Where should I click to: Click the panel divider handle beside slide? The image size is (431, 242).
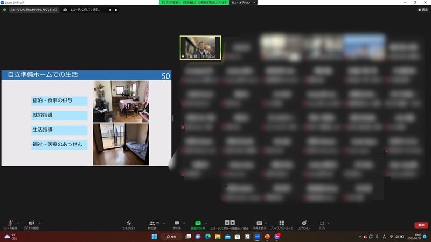(x=172, y=118)
